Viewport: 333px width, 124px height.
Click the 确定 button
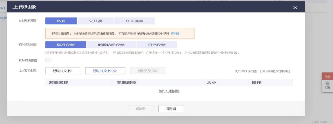(x=141, y=109)
